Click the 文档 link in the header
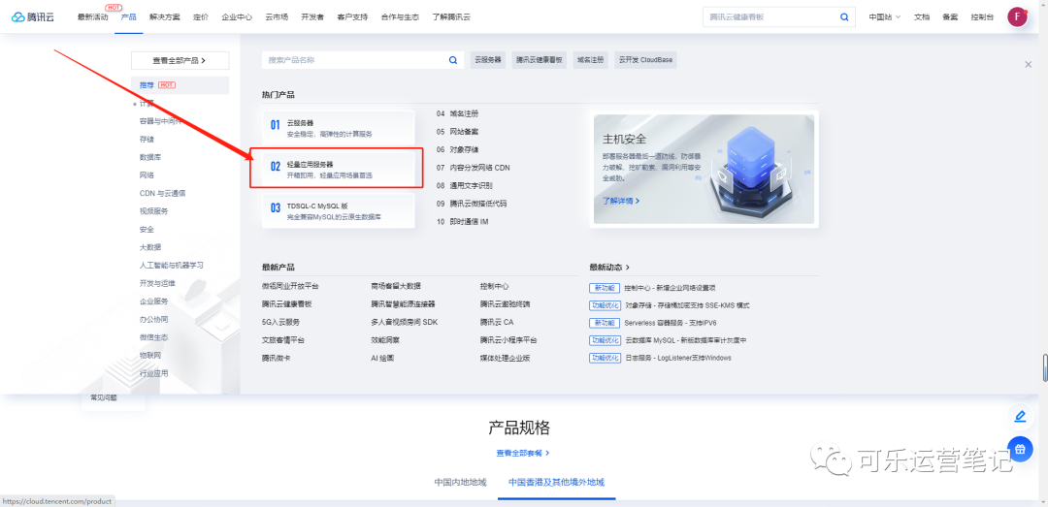 click(922, 17)
